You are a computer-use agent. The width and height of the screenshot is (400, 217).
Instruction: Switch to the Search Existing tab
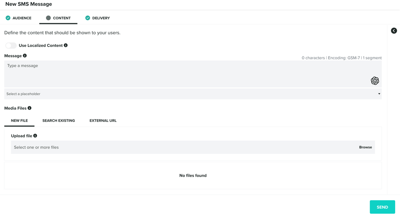(x=59, y=120)
